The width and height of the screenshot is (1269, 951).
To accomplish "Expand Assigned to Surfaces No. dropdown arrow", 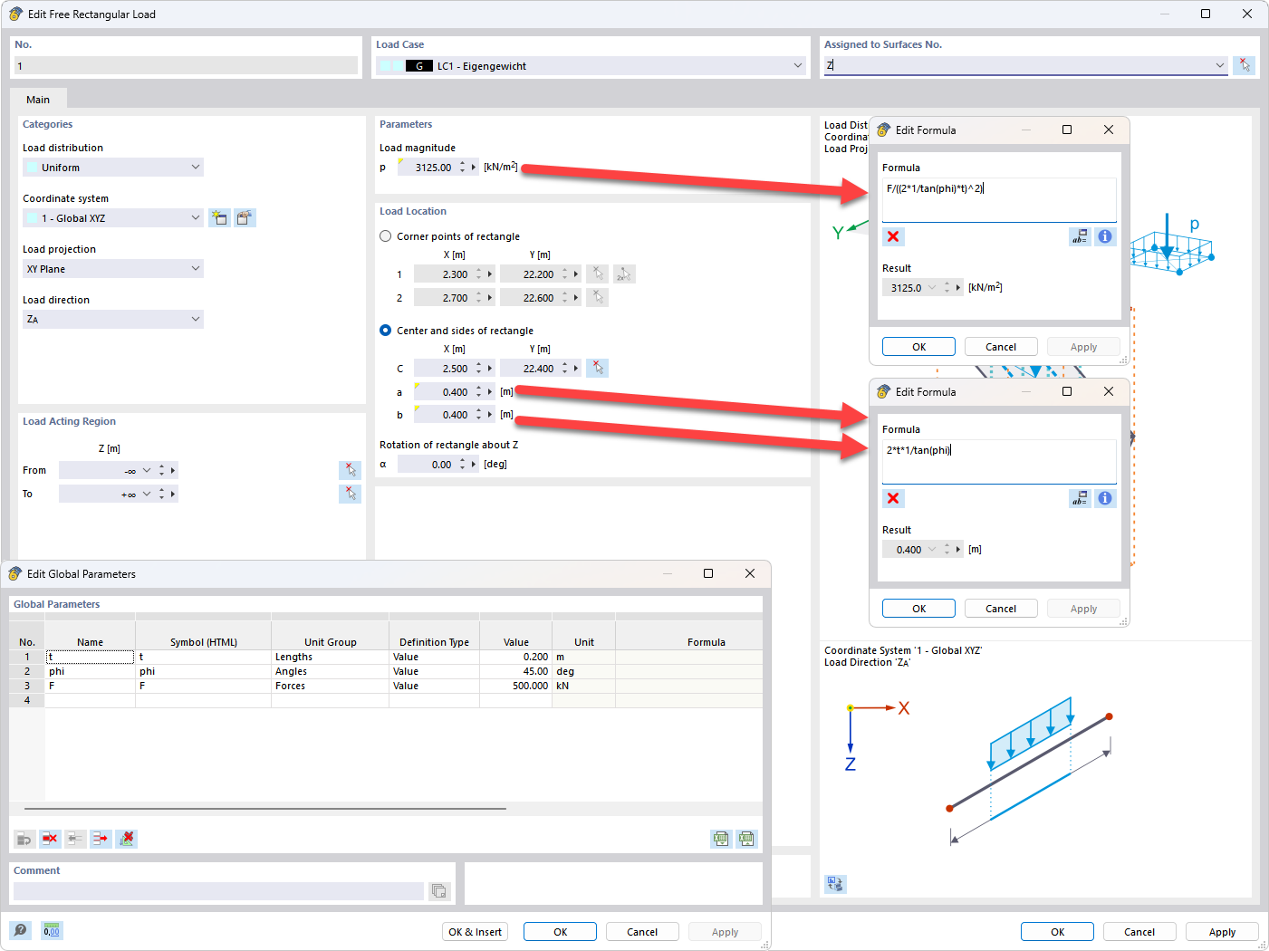I will [1219, 65].
